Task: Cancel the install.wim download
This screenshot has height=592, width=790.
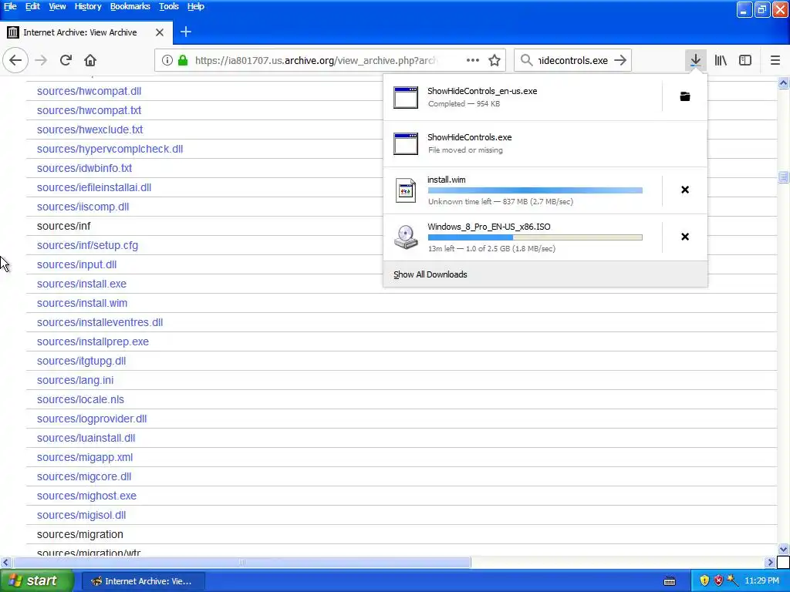Action: [685, 190]
